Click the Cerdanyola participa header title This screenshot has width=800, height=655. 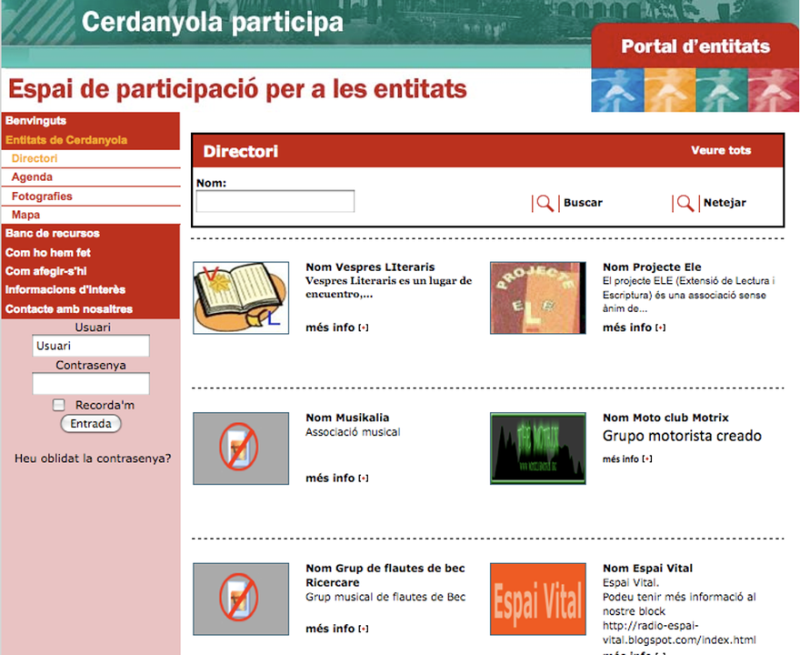pyautogui.click(x=212, y=22)
